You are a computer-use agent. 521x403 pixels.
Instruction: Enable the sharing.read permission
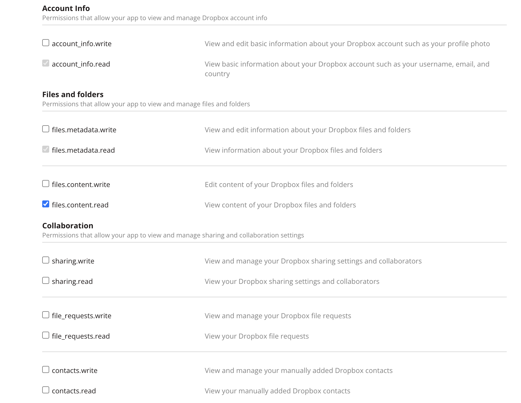coord(46,281)
